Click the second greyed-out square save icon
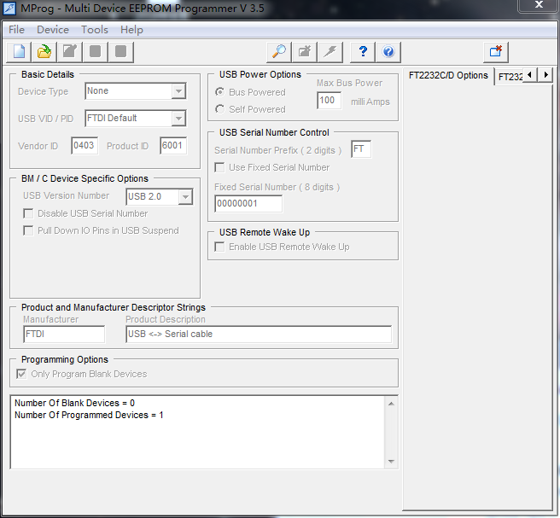 coord(120,52)
